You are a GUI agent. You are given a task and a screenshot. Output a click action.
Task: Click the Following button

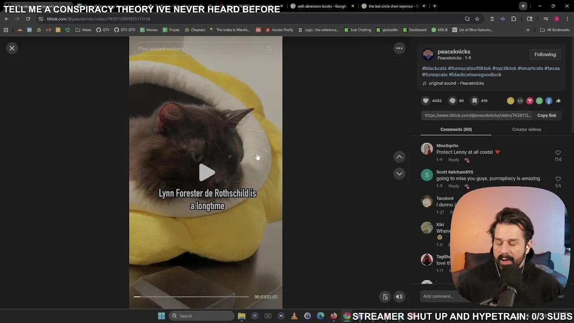coord(545,54)
